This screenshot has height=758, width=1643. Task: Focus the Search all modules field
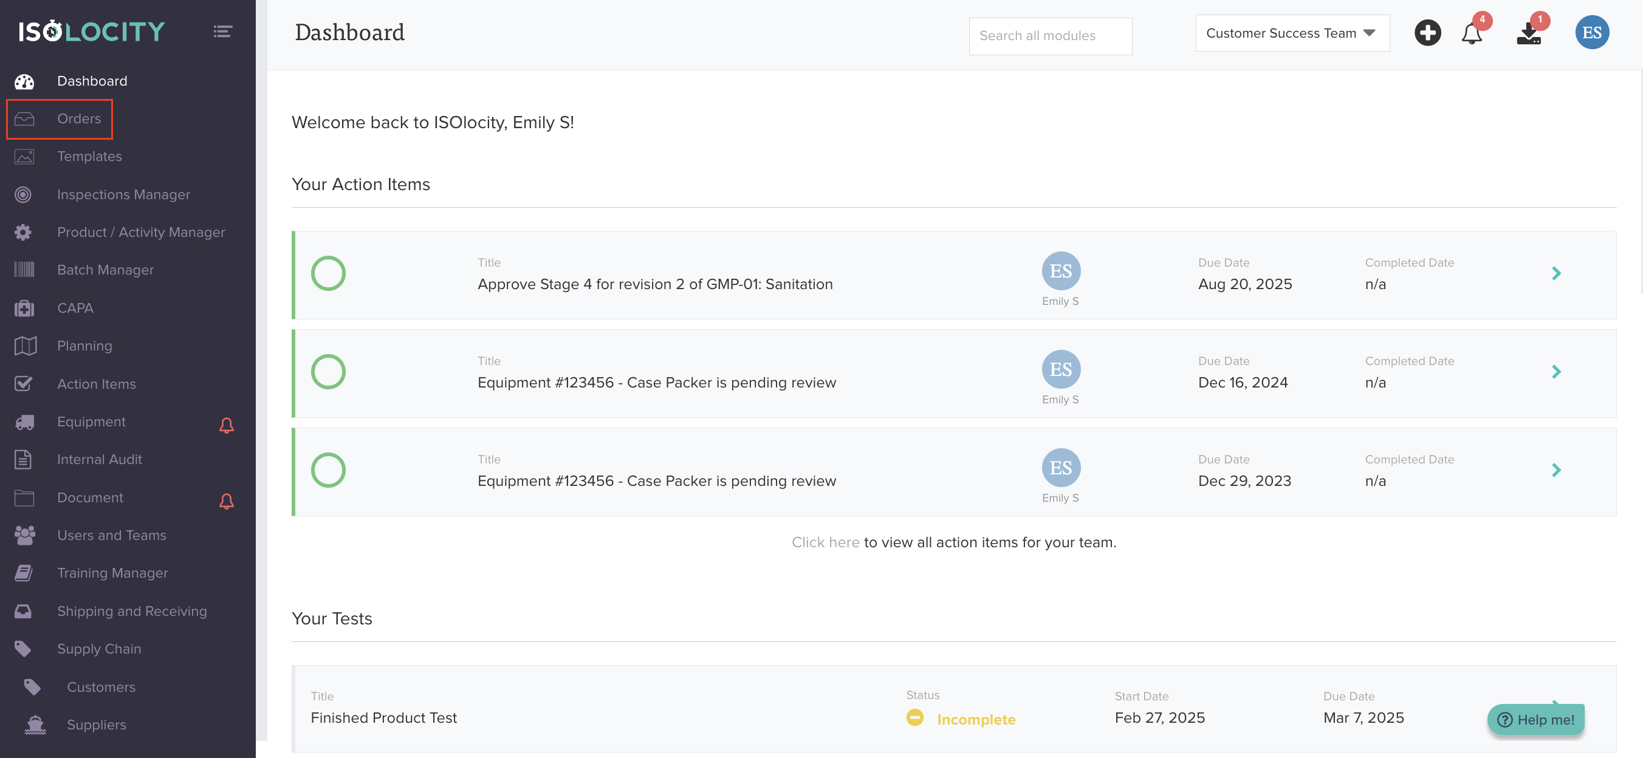pyautogui.click(x=1050, y=36)
